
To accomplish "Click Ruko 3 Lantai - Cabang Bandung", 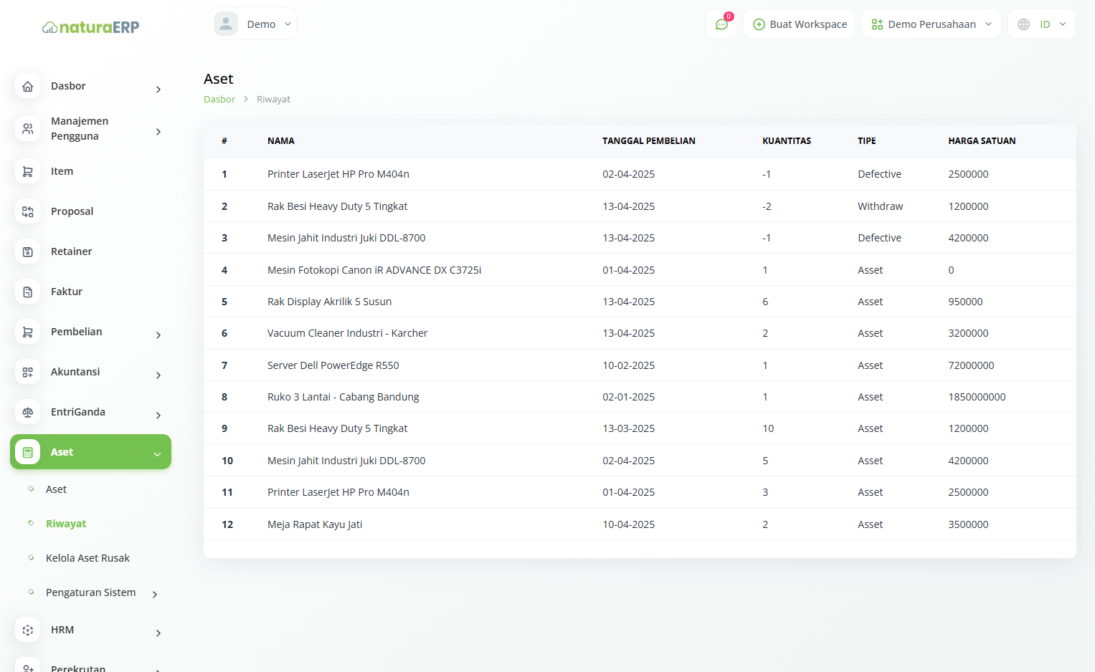I will tap(343, 397).
